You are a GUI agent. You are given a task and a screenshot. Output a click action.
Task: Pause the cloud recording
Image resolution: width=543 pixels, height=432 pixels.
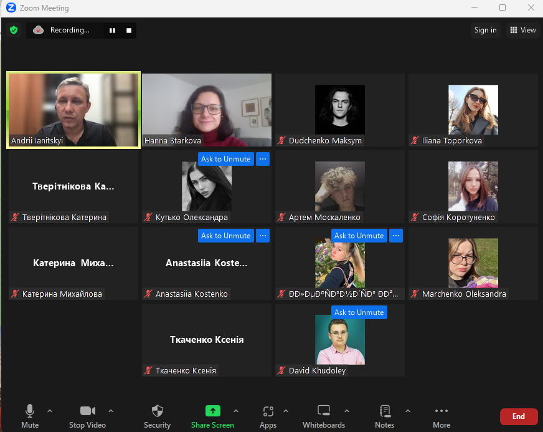pyautogui.click(x=112, y=31)
